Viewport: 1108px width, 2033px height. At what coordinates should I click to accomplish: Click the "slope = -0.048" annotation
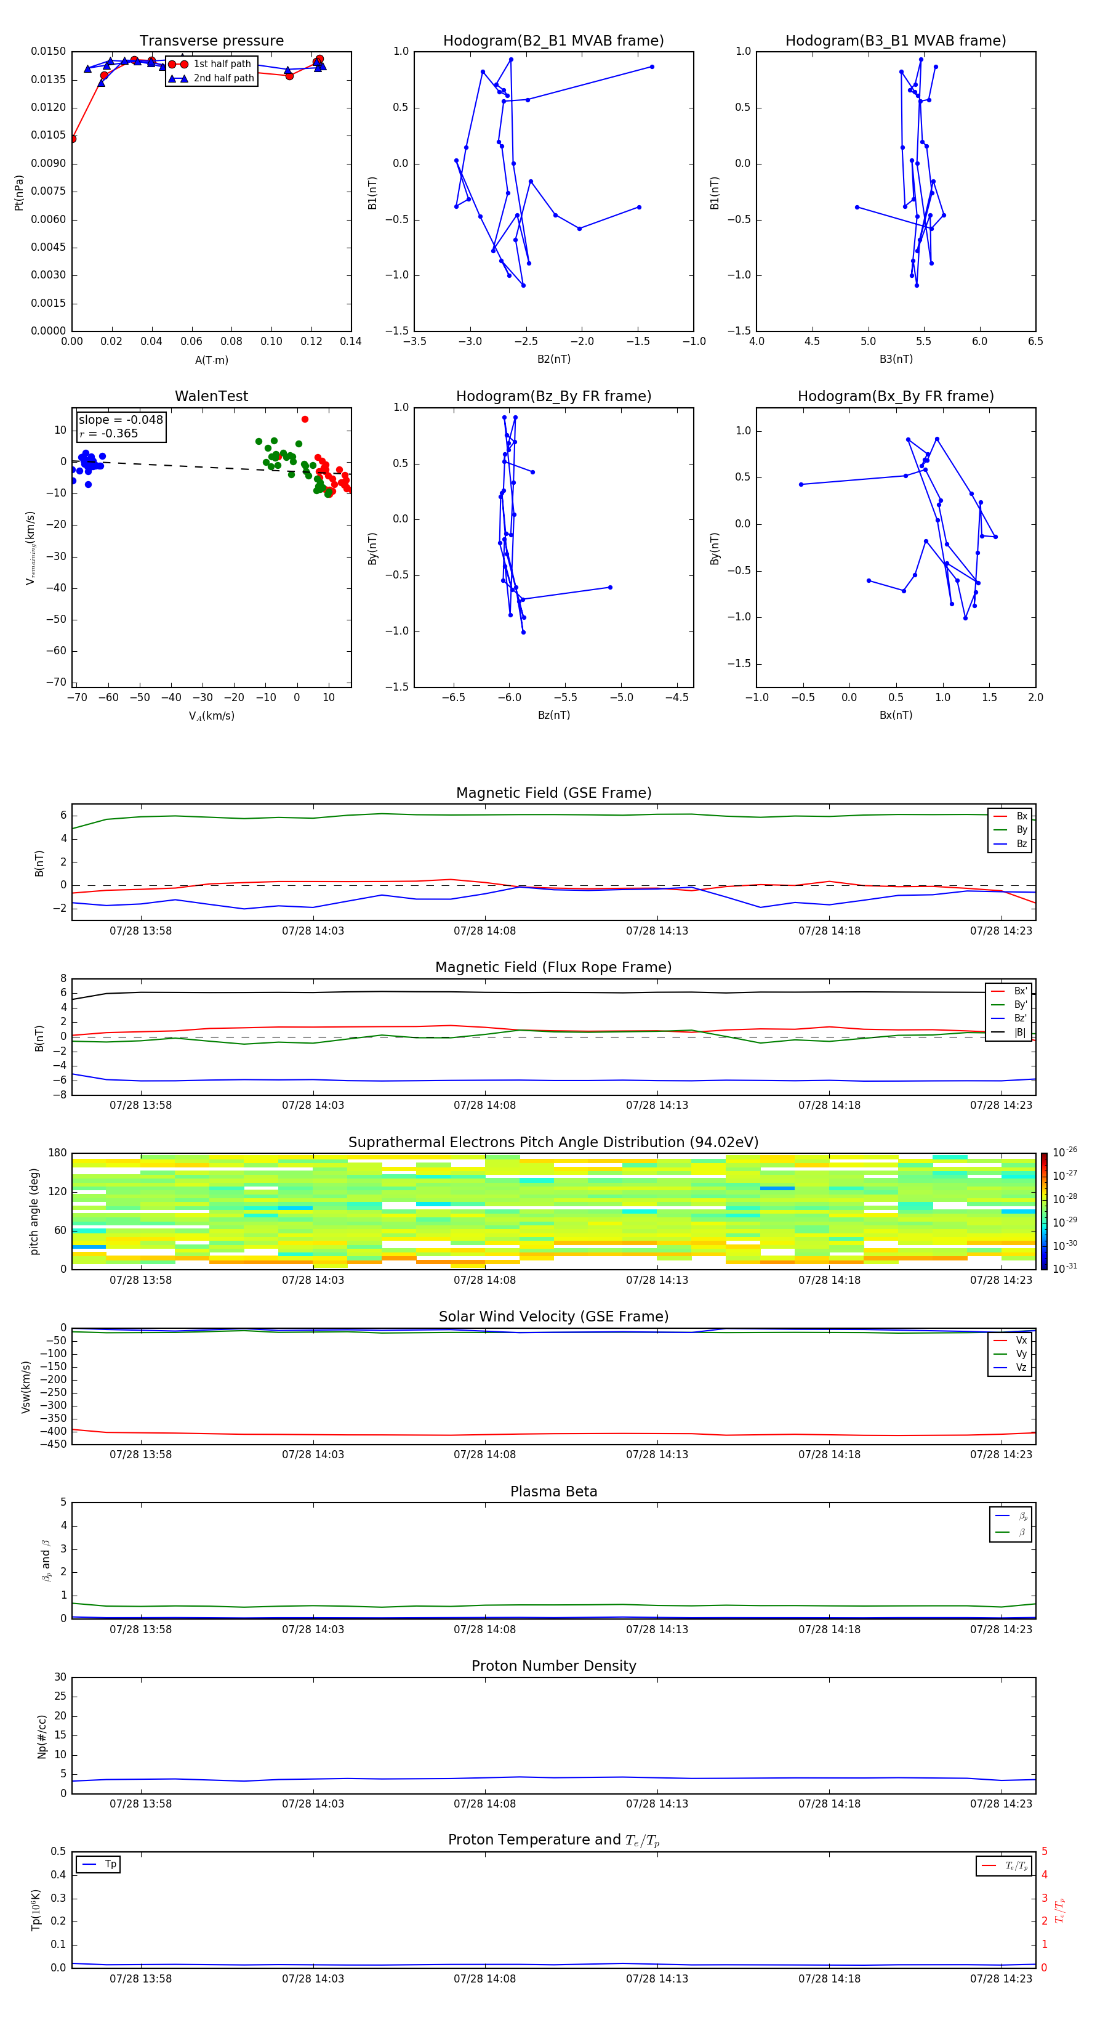click(x=121, y=420)
